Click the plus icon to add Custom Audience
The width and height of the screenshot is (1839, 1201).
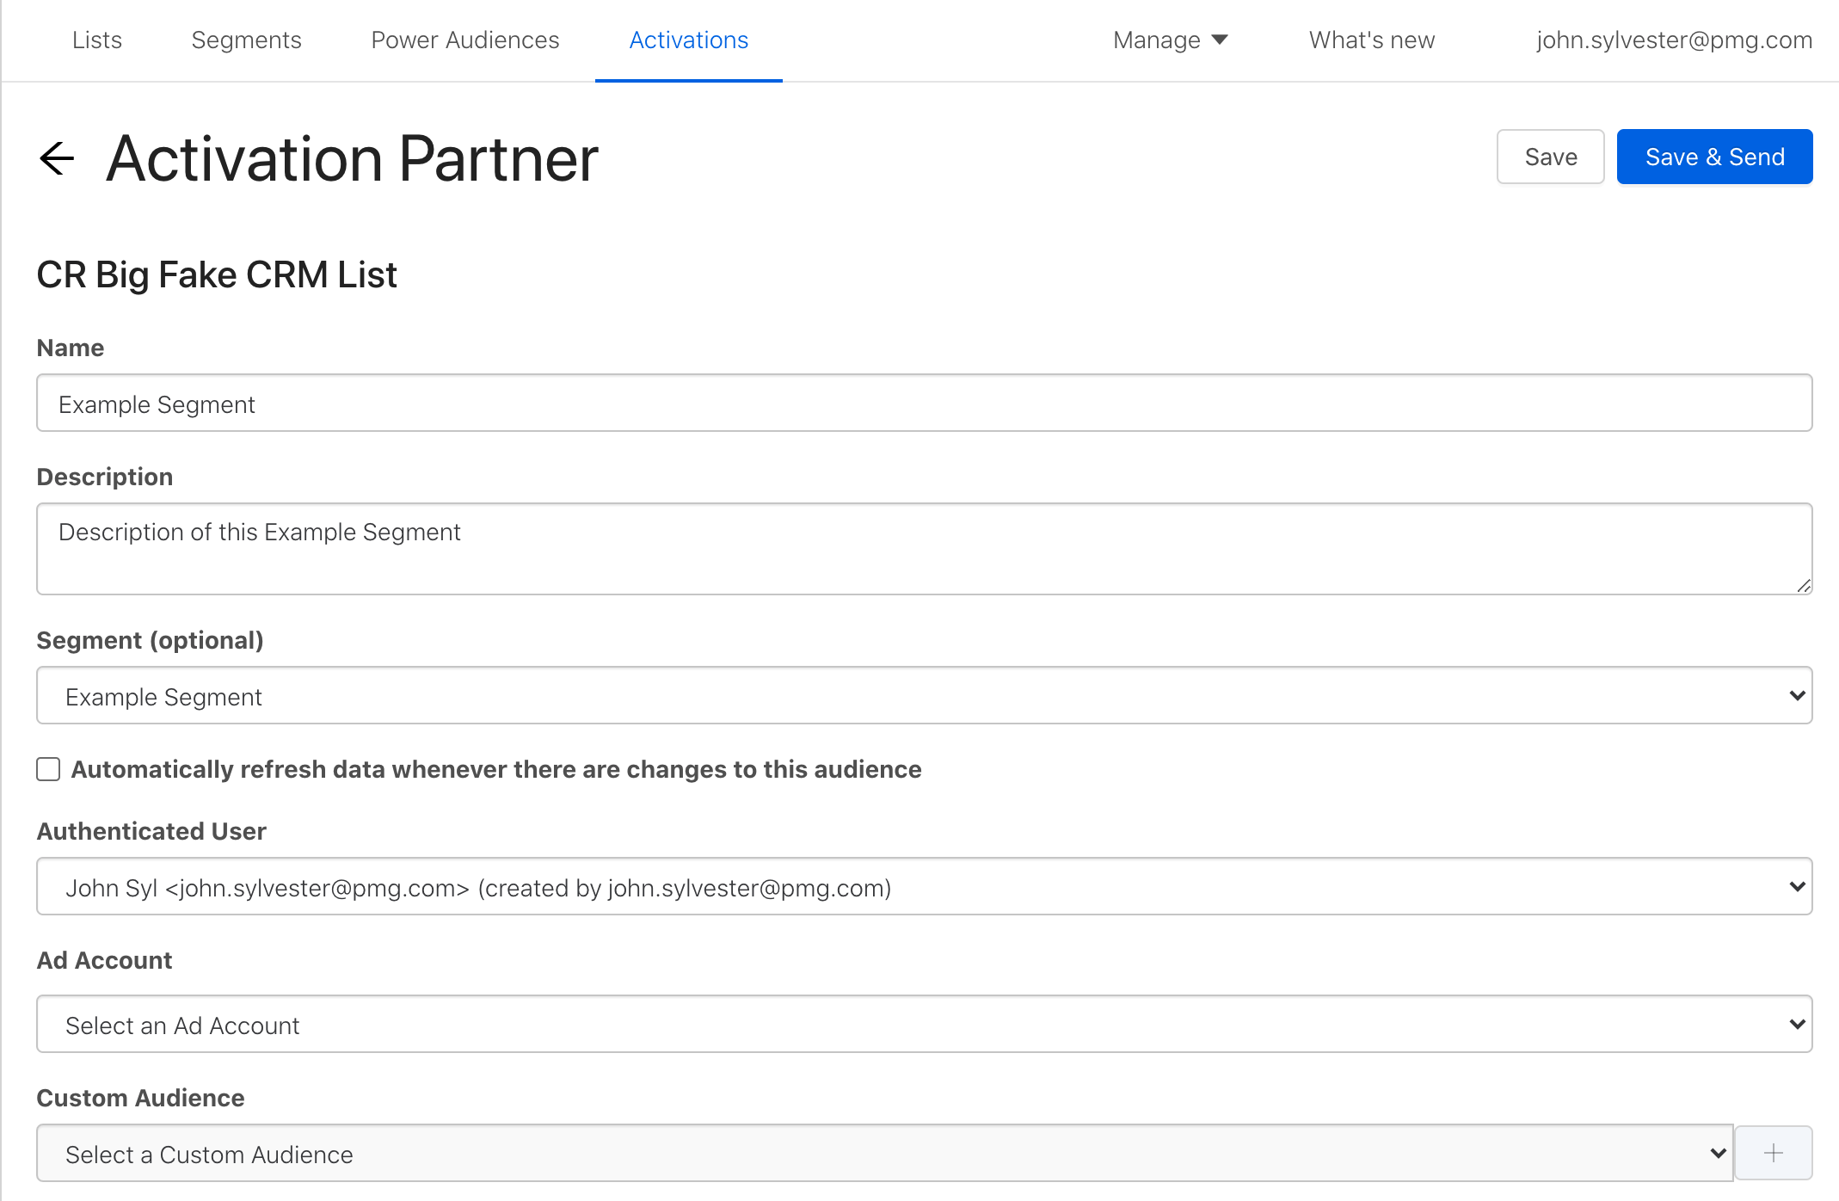coord(1773,1153)
